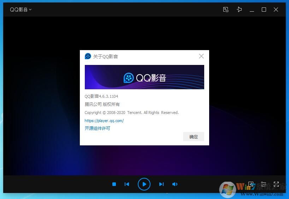Stop playback with the square stop icon
This screenshot has height=199, width=289.
point(114,184)
